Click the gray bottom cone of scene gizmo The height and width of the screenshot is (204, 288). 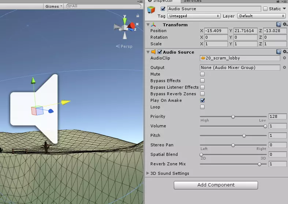click(x=125, y=35)
